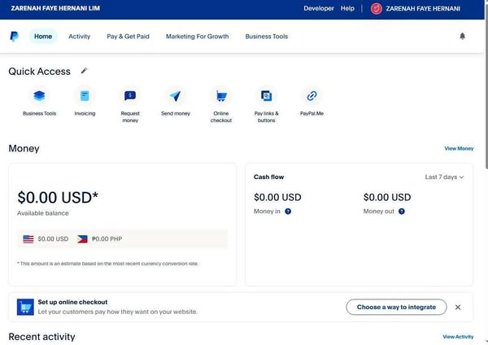Screen dimensions: 488x345
Task: Expand the Last 7 days dropdown
Action: pos(444,177)
